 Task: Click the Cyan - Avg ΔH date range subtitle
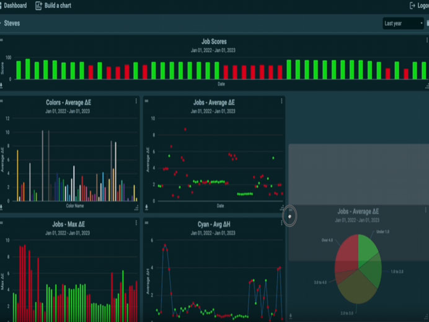point(213,233)
